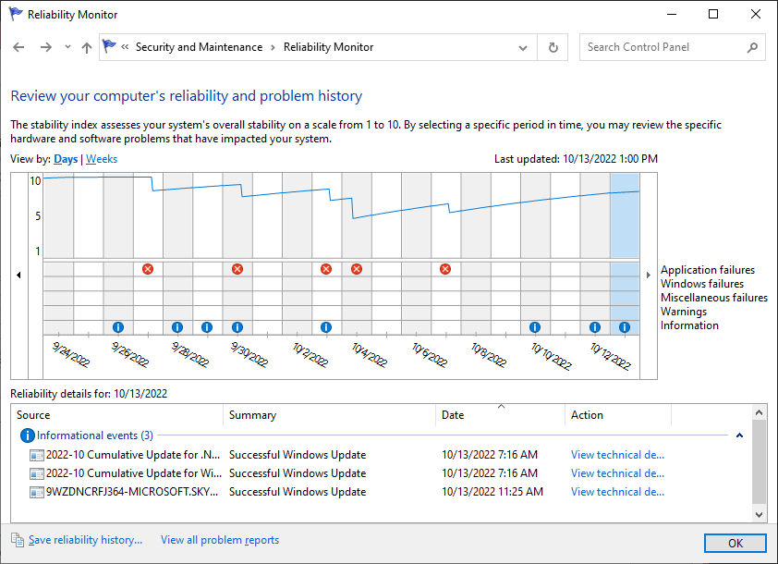Sort details by Action column
The image size is (778, 564).
tap(618, 415)
